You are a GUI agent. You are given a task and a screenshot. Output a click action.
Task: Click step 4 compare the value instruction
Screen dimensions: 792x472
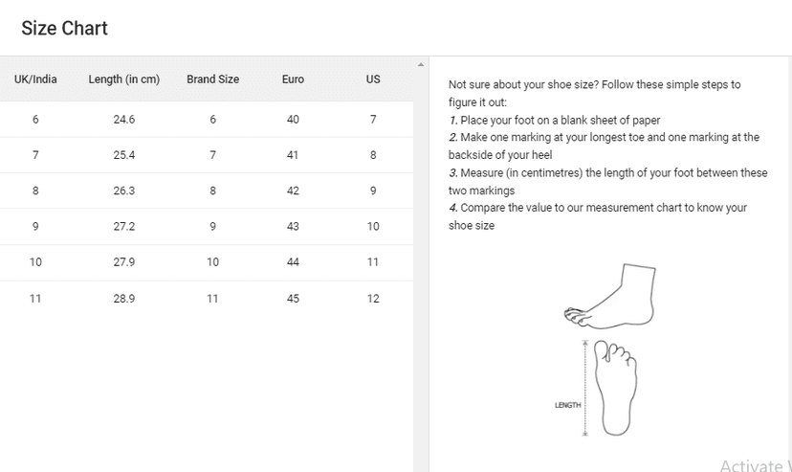[x=598, y=216]
